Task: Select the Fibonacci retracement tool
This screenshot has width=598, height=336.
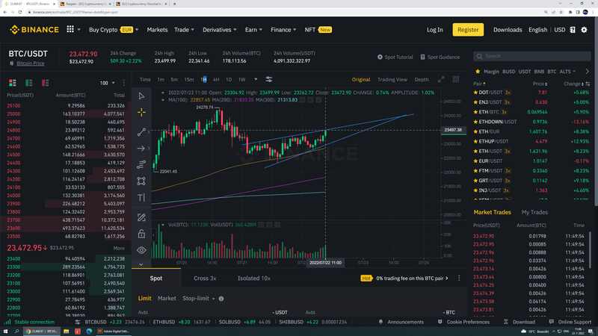Action: coord(141,164)
